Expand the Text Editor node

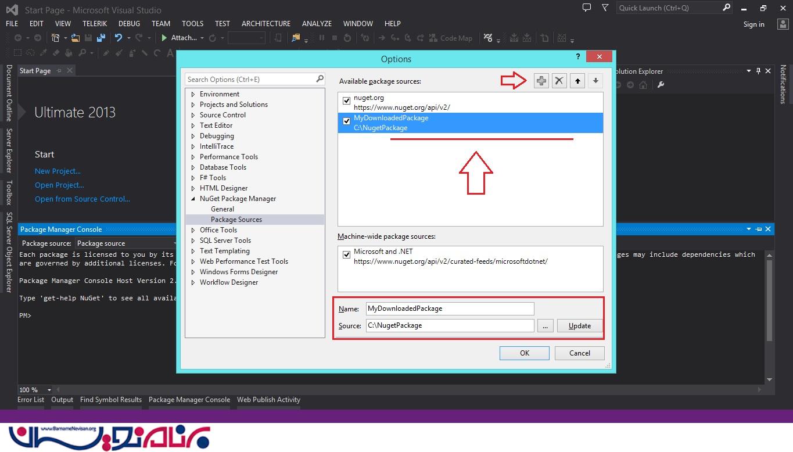pos(193,125)
